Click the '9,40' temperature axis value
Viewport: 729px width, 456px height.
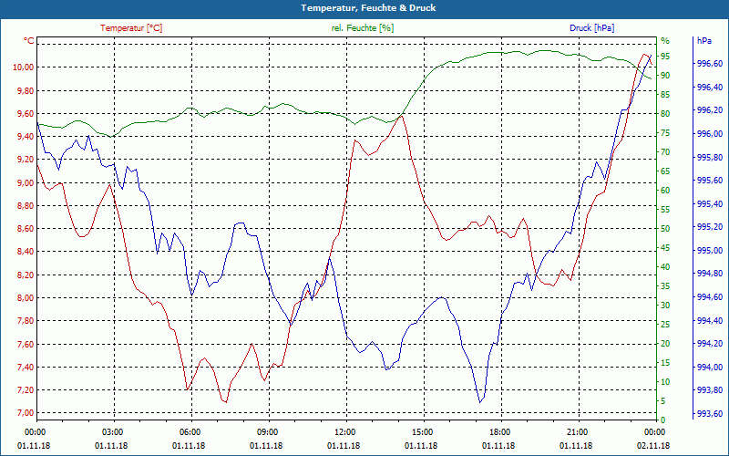click(x=26, y=136)
